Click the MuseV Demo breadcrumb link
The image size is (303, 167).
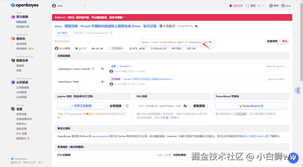pyautogui.click(x=111, y=26)
